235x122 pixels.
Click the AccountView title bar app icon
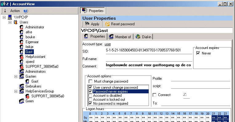coord(3,4)
